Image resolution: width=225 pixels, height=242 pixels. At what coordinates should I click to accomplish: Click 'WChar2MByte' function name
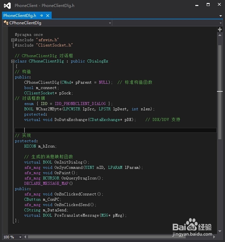coord(49,109)
